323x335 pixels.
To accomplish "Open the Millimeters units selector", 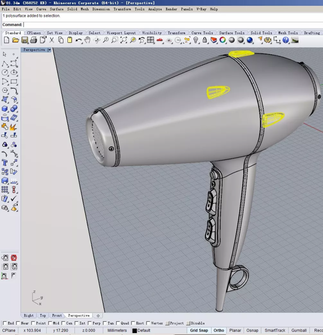I will 117,330.
